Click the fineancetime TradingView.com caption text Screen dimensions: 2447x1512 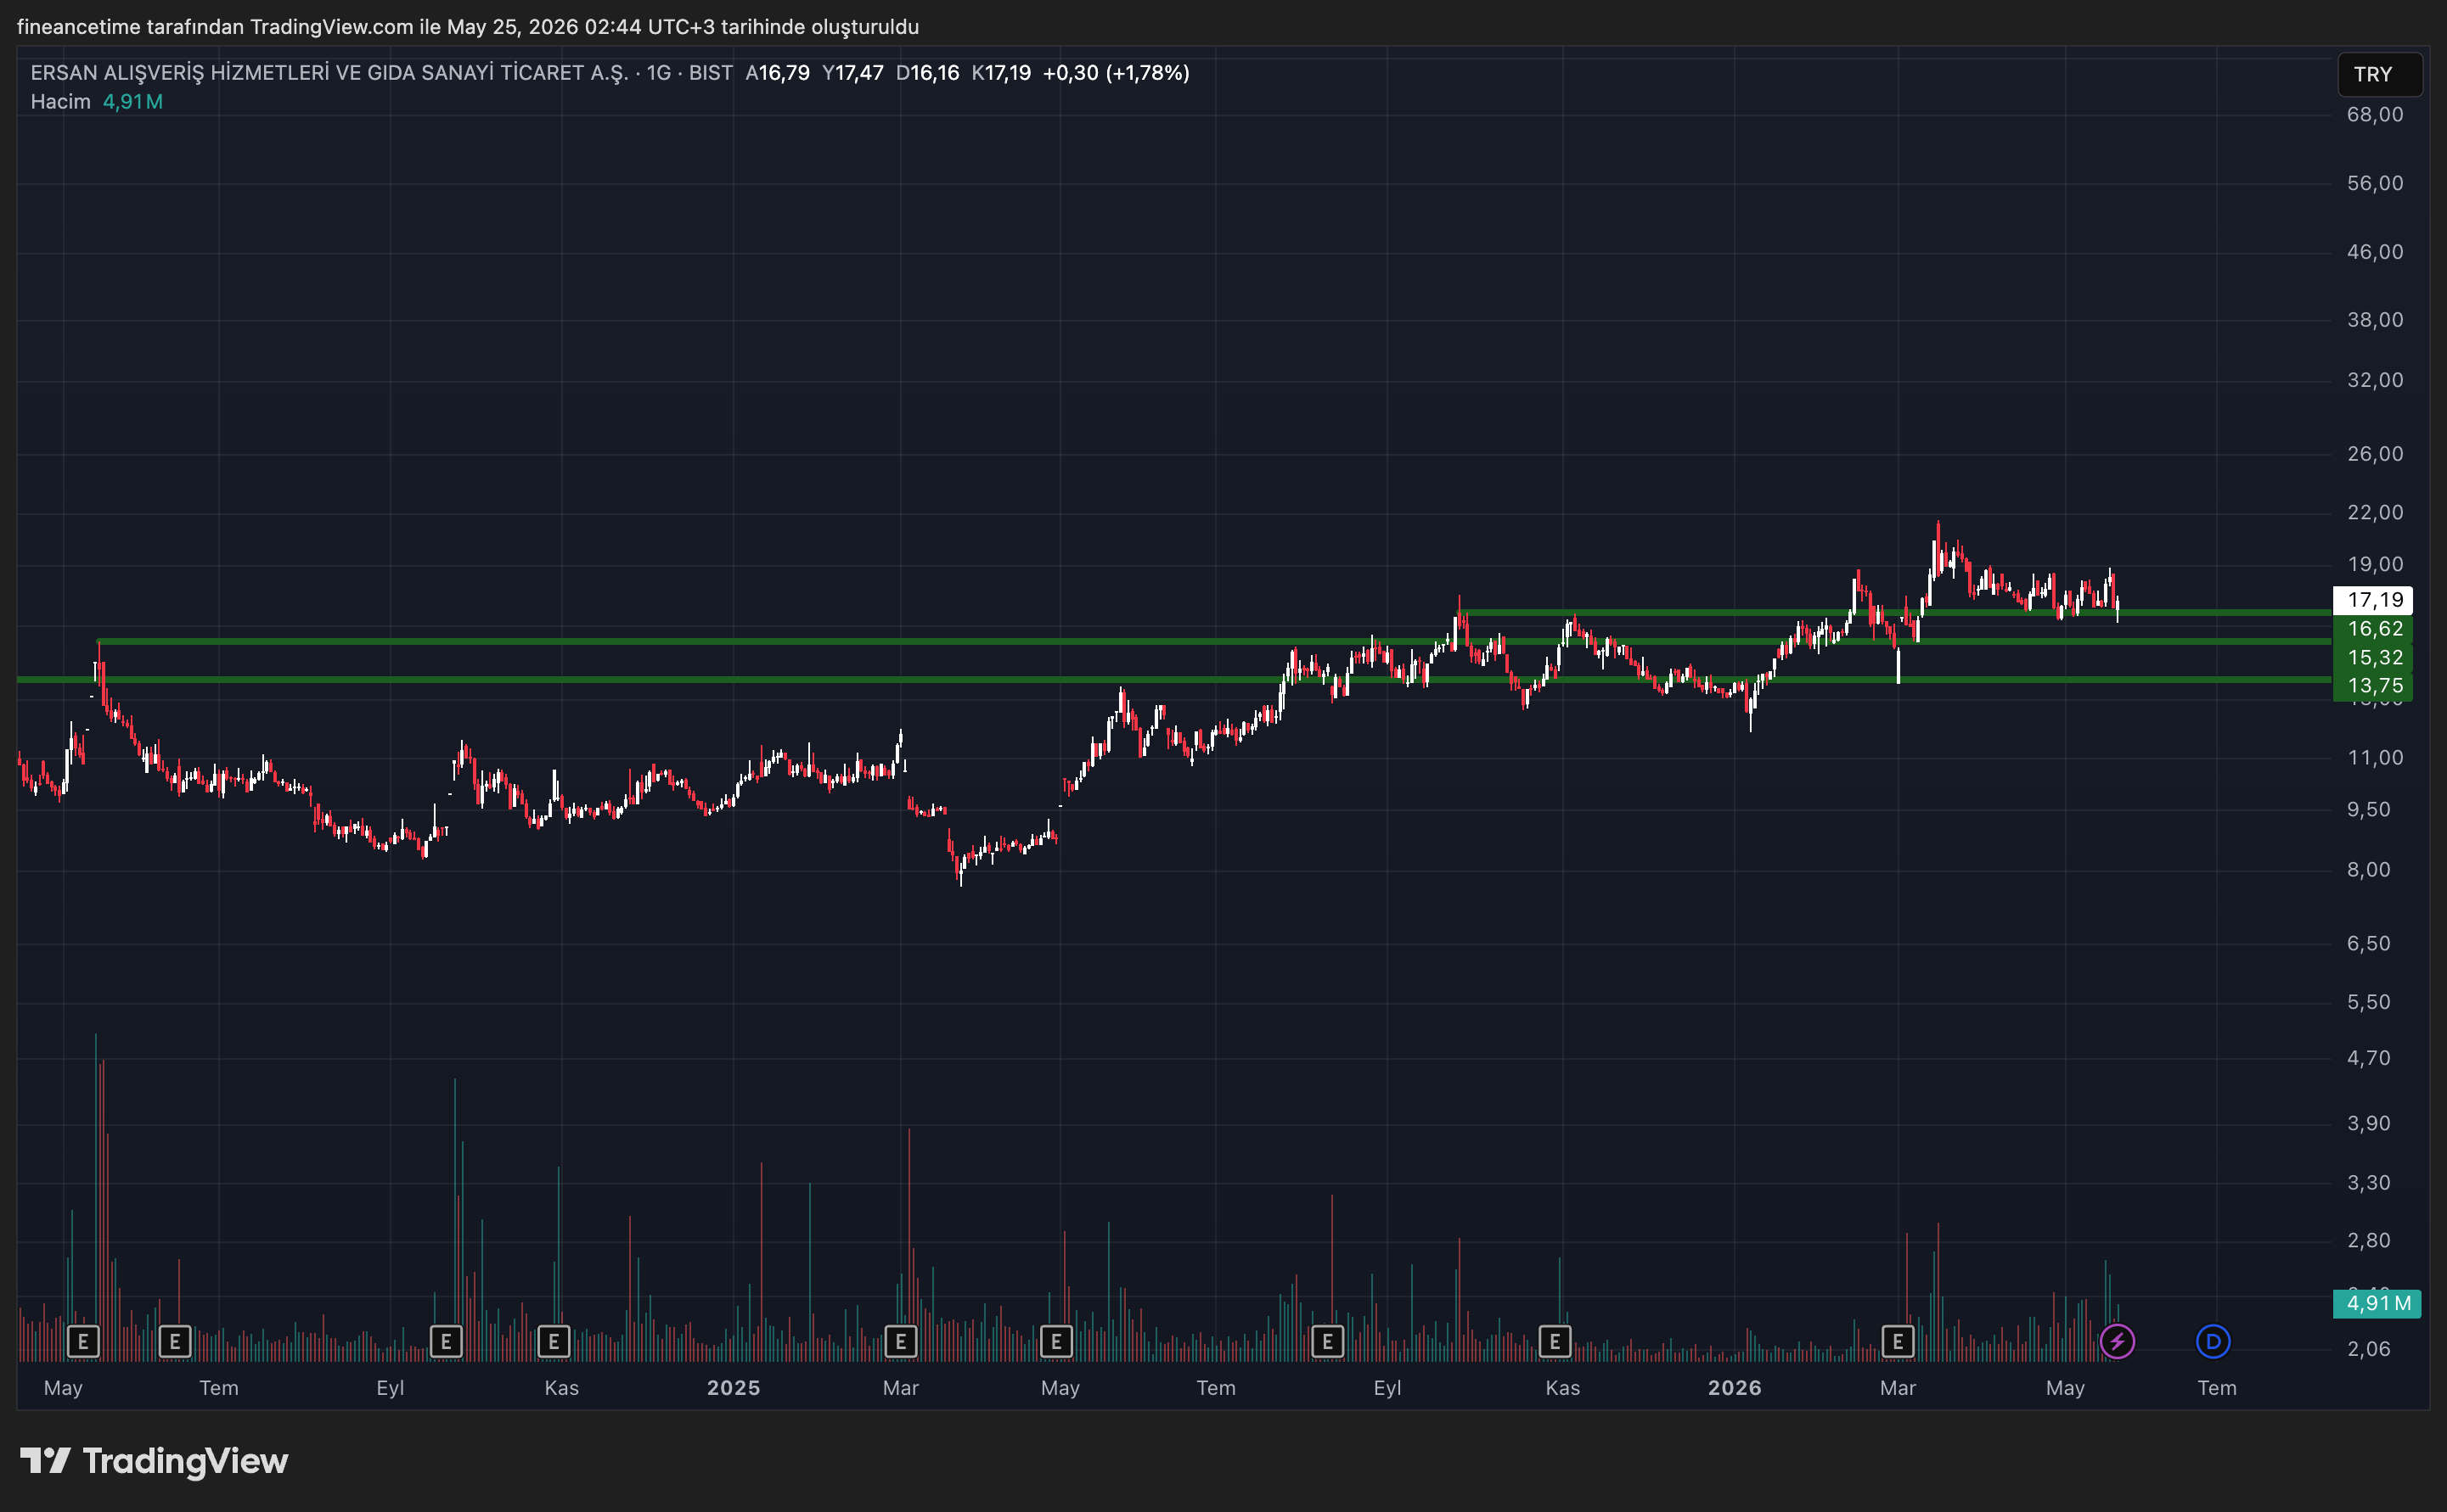(x=468, y=27)
